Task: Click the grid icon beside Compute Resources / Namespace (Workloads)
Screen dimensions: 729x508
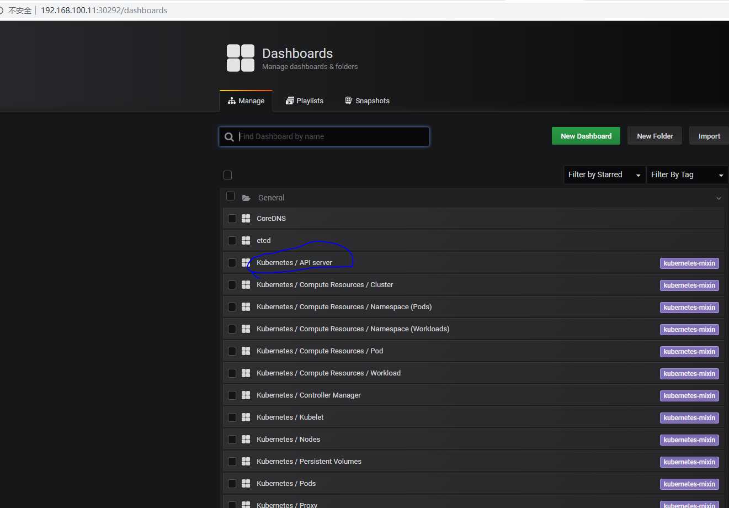Action: click(x=246, y=329)
